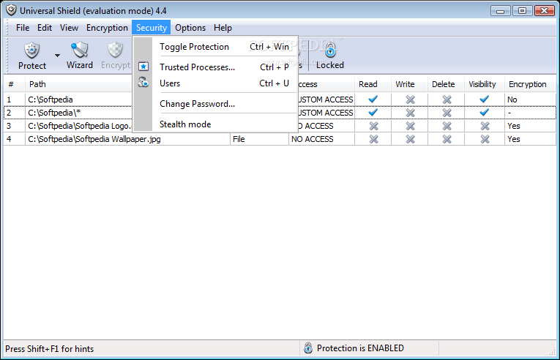Click the Trusted Processes star icon in menu

click(143, 67)
